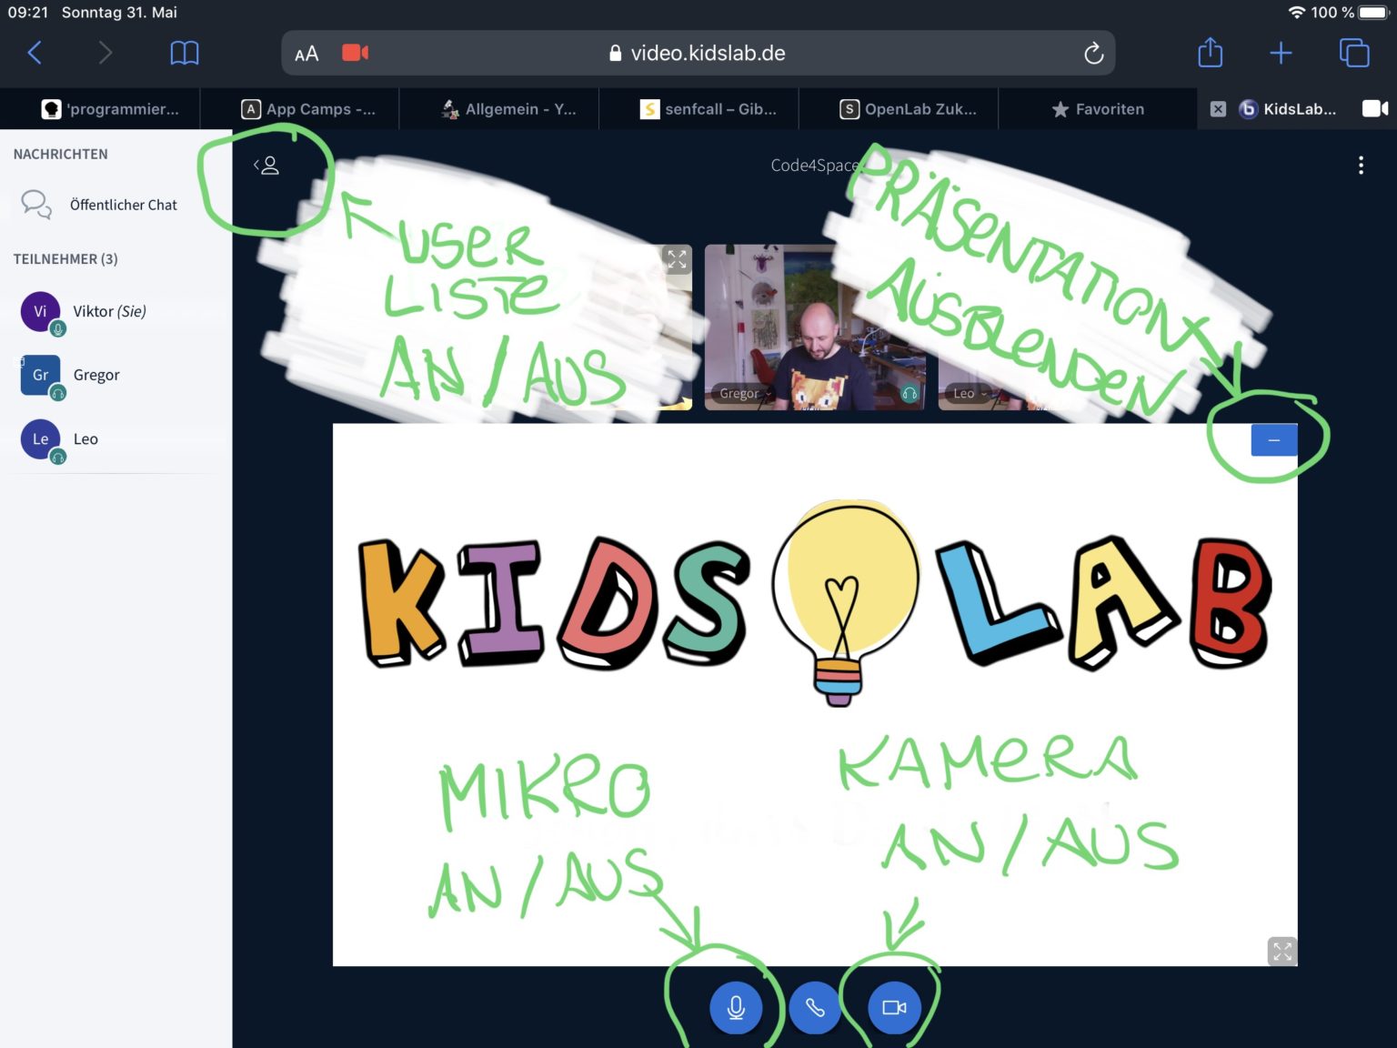Viewport: 1397px width, 1048px height.
Task: Mute or unmute the microphone
Action: [736, 1007]
